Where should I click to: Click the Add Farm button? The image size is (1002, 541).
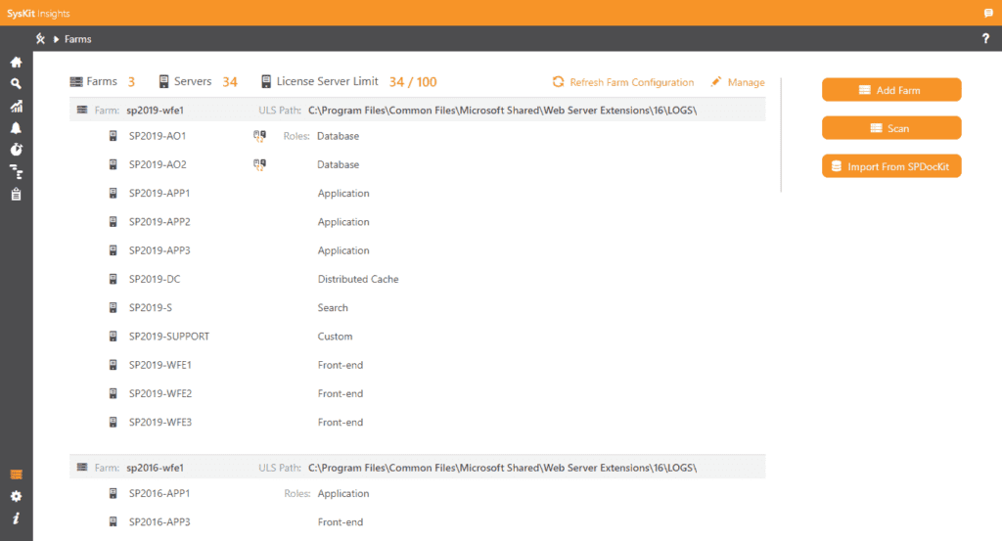click(891, 89)
